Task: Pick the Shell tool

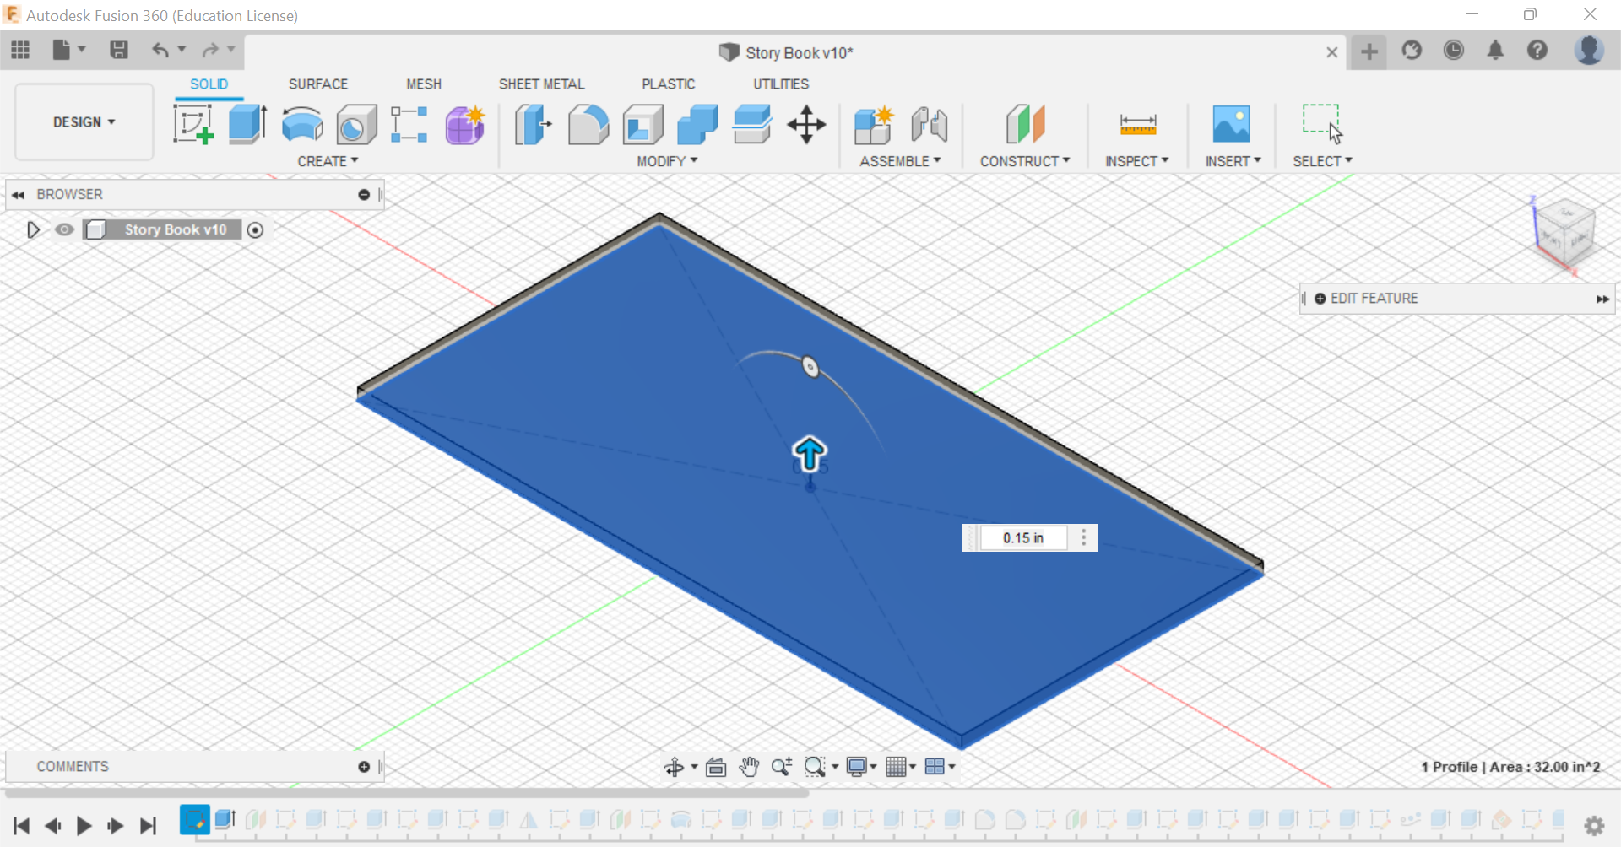Action: click(x=642, y=125)
